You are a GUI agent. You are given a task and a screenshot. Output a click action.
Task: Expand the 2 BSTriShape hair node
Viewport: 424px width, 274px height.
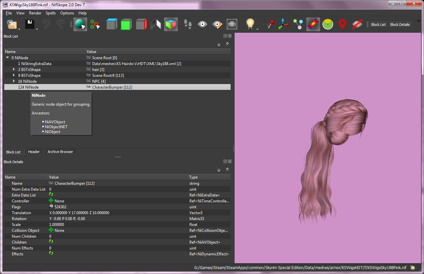[x=14, y=69]
